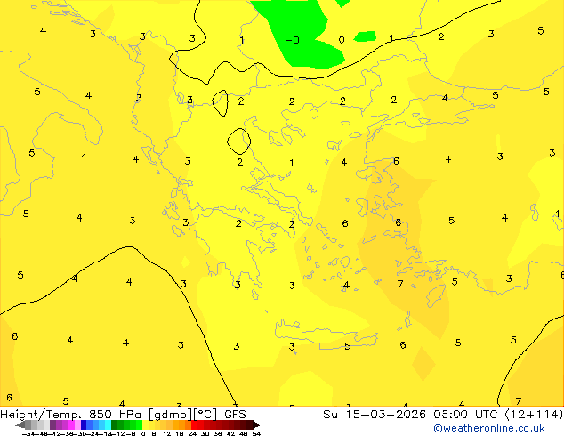This screenshot has width=564, height=436.
Task: Click the 'GFS' model label
Action: click(x=235, y=415)
